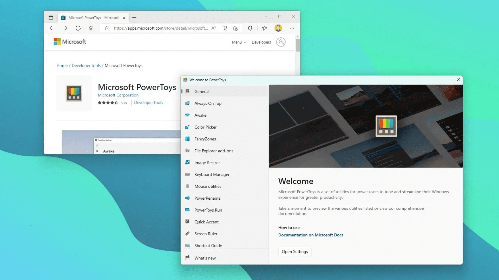Click the Always On Top icon
The height and width of the screenshot is (280, 499).
(187, 103)
